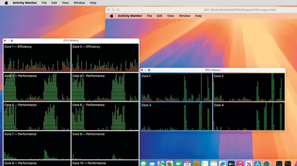Screen dimensions: 297x166
Task: Open the host View menu
Action: 65,3
